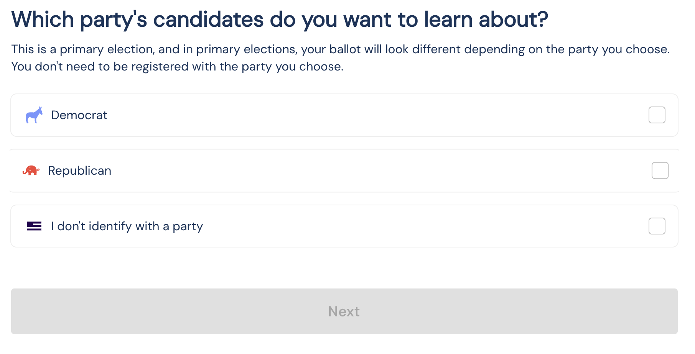Screen dimensions: 695x354
Task: Click the striped flag icon for no party
Action: 34,226
